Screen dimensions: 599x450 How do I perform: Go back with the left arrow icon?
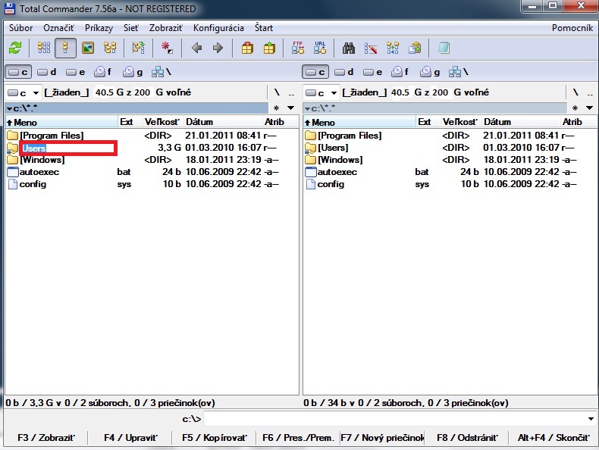coord(196,48)
